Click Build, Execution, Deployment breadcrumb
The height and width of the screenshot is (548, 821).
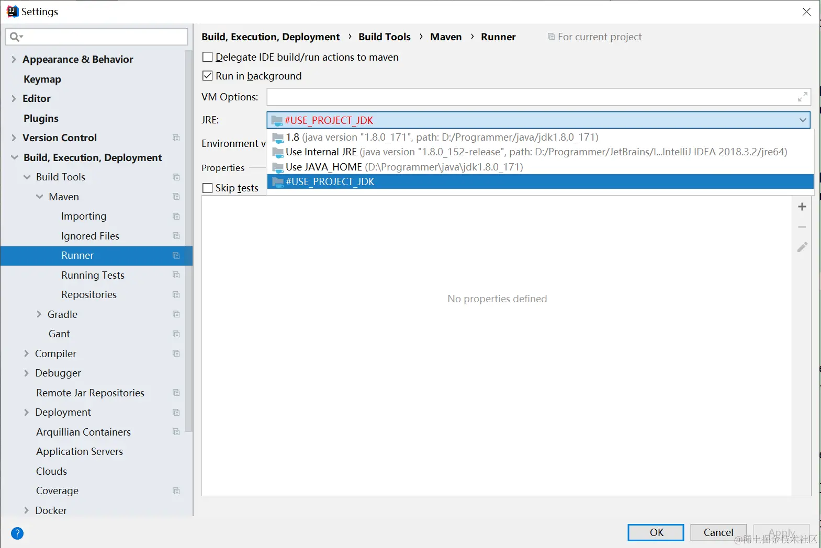pyautogui.click(x=271, y=37)
